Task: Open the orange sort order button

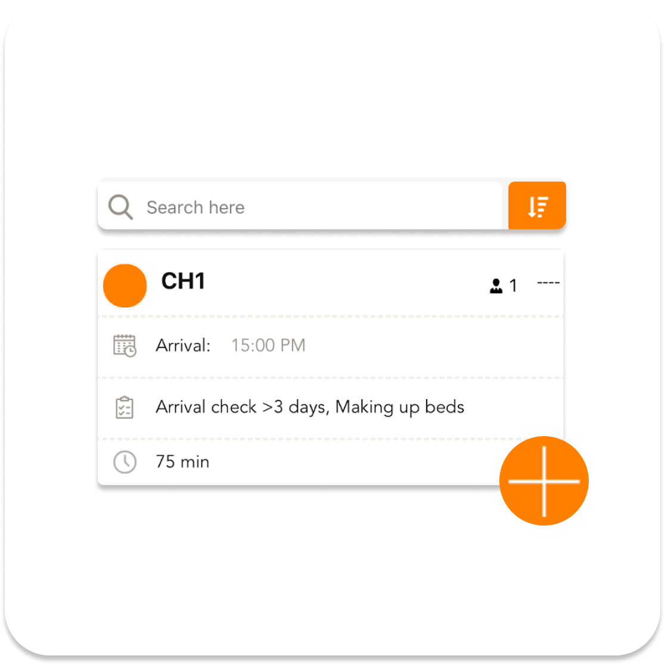Action: click(537, 205)
